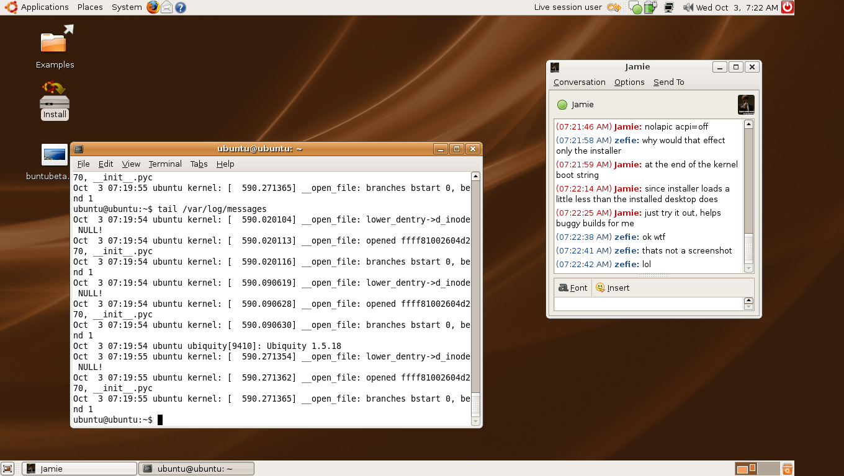844x476 pixels.
Task: Click the chat message input field
Action: (648, 304)
